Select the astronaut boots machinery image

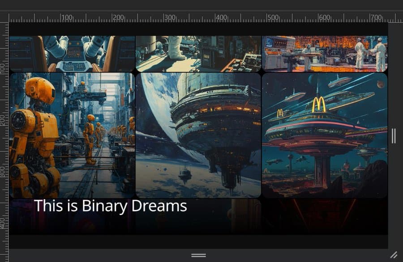198,54
